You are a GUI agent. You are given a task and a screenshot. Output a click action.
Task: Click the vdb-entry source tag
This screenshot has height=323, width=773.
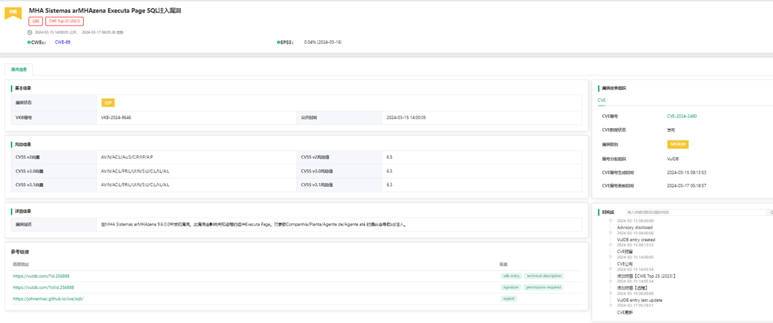510,276
